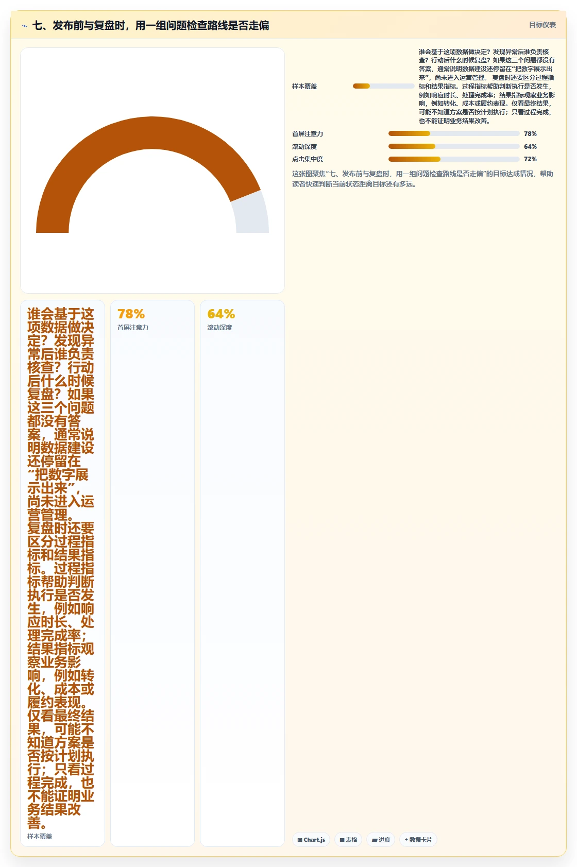
Task: Click the small icon beside the title
Action: [x=24, y=26]
